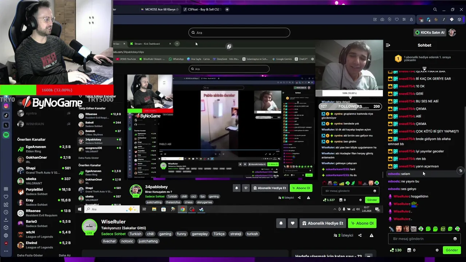Open Spotify in the browser sidebar
This screenshot has width=466, height=262.
[6, 135]
